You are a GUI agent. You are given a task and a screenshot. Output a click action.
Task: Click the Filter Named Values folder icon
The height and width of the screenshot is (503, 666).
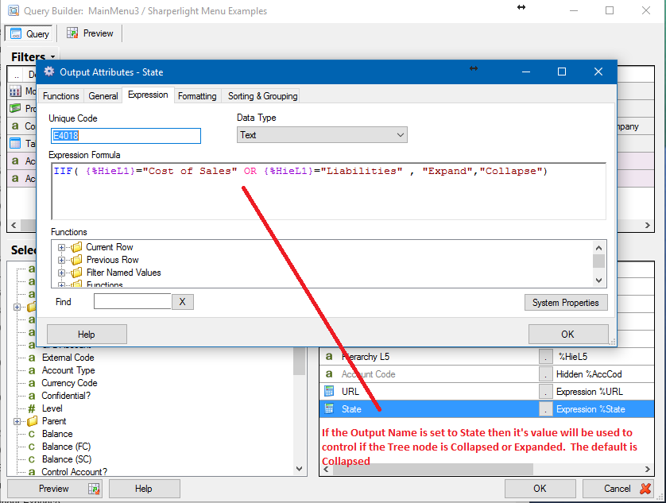point(76,273)
